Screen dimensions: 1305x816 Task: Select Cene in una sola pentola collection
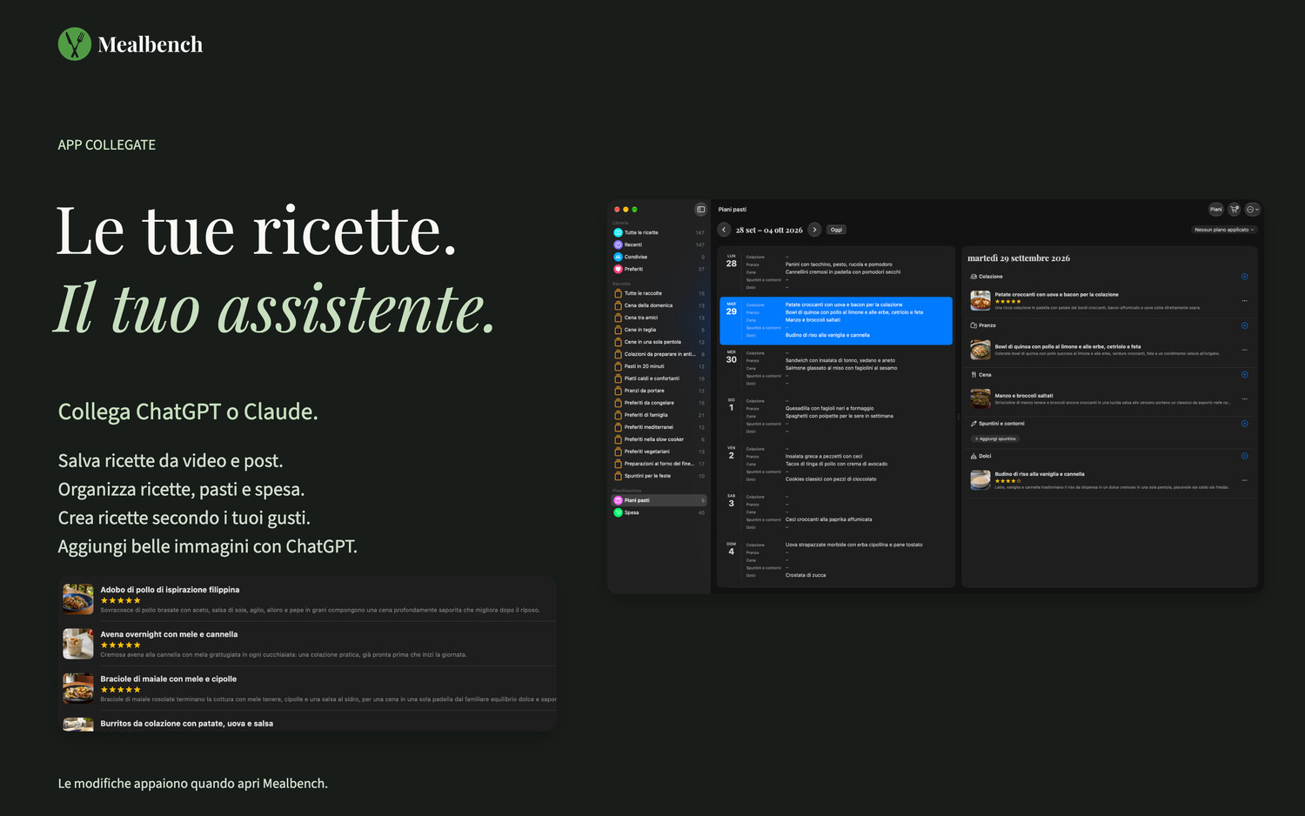click(x=659, y=342)
